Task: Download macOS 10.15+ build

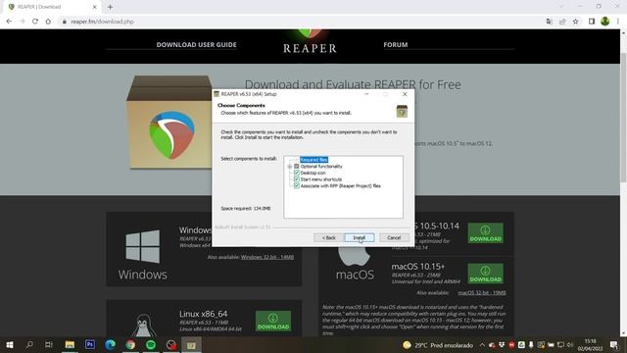Action: 486,274
